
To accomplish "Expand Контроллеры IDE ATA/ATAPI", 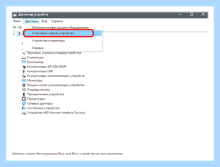I will click(19, 67).
